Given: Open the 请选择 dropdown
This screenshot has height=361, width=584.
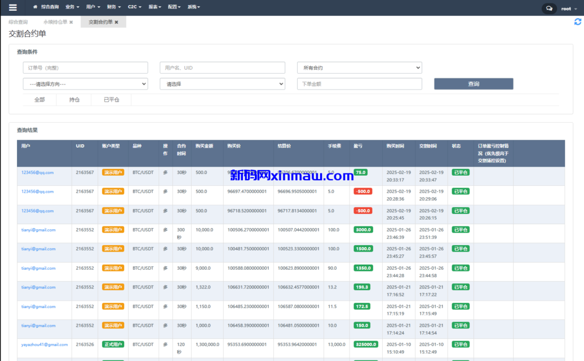Looking at the screenshot, I should coord(222,84).
